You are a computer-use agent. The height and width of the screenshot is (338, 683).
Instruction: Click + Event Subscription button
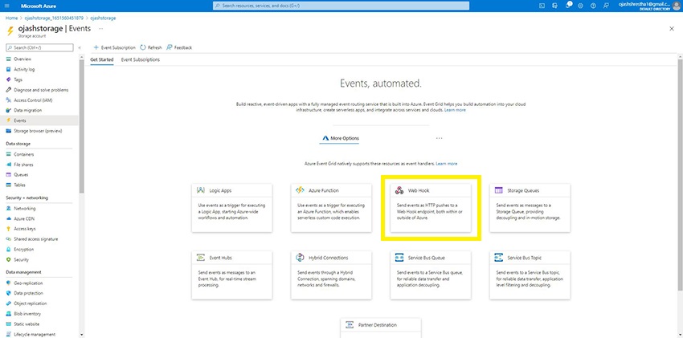point(115,47)
